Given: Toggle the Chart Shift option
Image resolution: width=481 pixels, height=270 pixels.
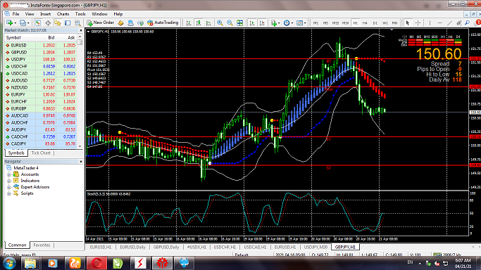Looking at the screenshot, I should click(x=262, y=23).
